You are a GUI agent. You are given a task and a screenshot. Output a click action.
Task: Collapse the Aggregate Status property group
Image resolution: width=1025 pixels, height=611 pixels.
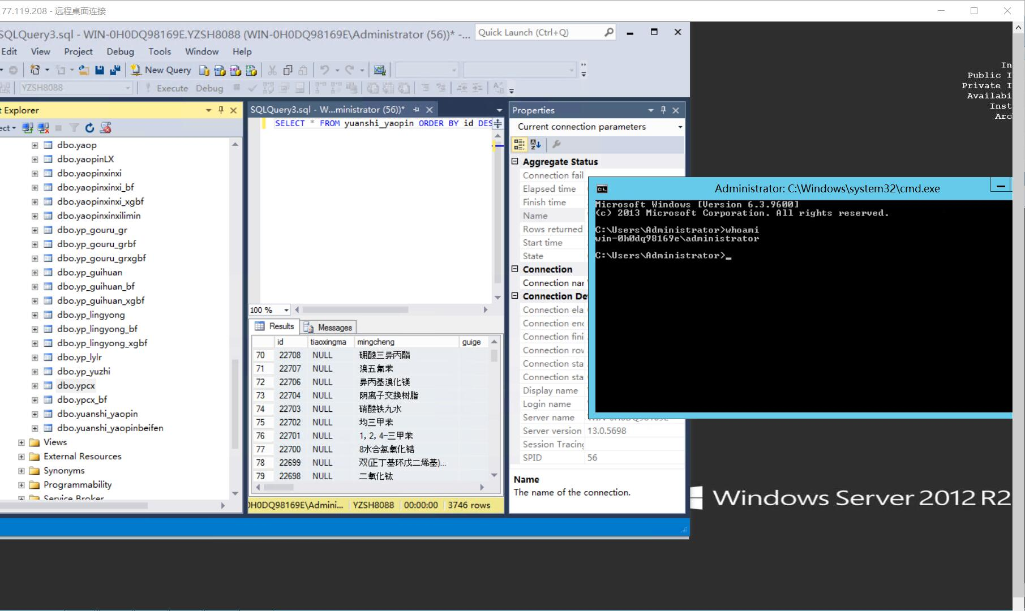pyautogui.click(x=515, y=161)
